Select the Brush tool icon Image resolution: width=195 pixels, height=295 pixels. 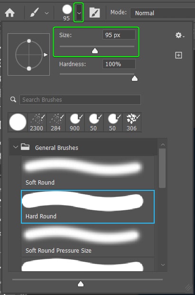(x=35, y=12)
